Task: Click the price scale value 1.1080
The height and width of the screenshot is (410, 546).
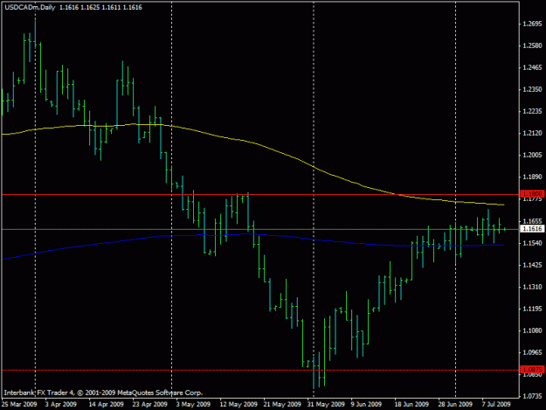Action: 533,330
